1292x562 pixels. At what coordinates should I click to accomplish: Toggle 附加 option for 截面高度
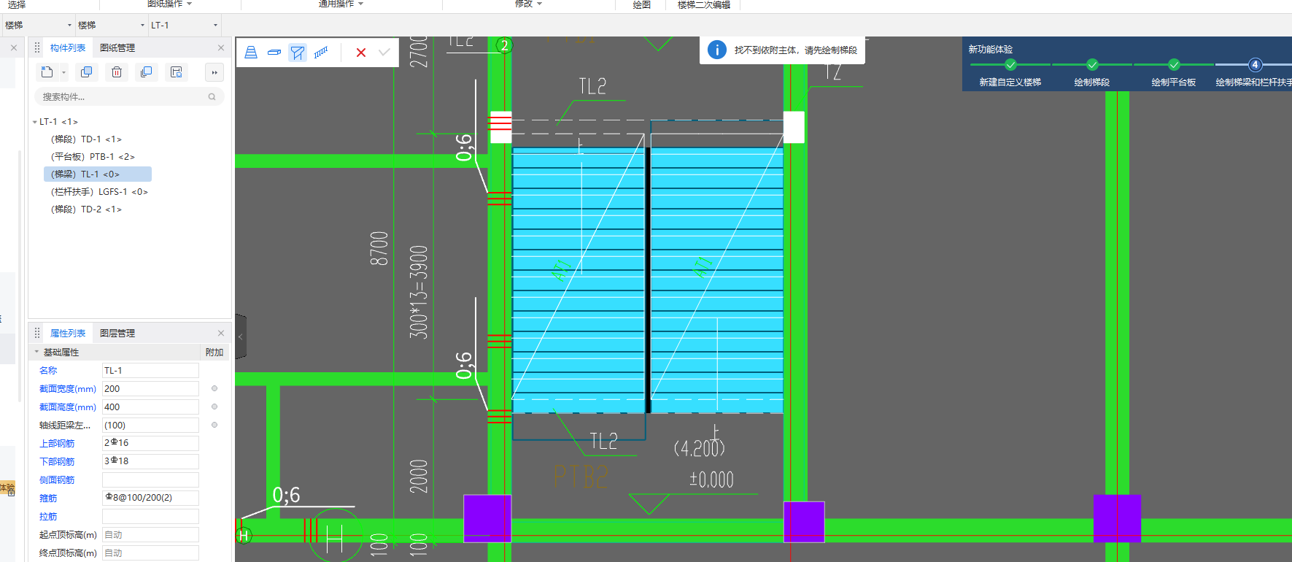214,407
